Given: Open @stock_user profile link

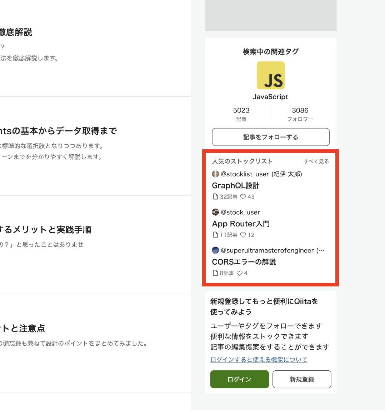Looking at the screenshot, I should pyautogui.click(x=240, y=212).
